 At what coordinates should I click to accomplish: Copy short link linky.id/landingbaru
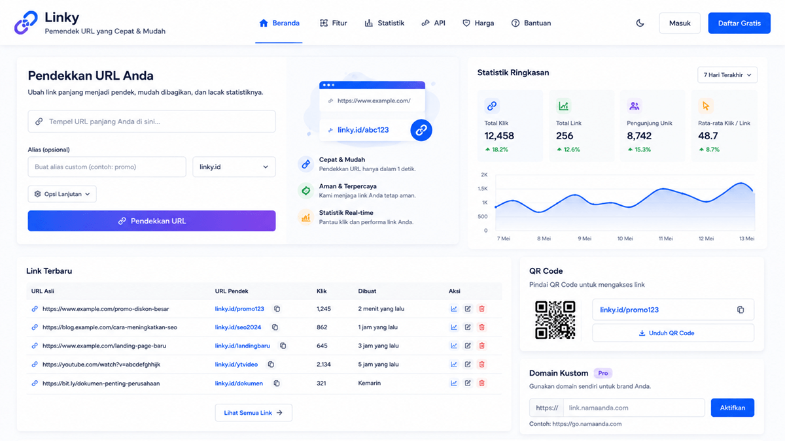283,346
